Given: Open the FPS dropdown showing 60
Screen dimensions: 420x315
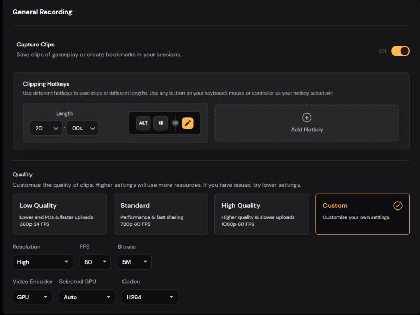Looking at the screenshot, I should coord(95,262).
